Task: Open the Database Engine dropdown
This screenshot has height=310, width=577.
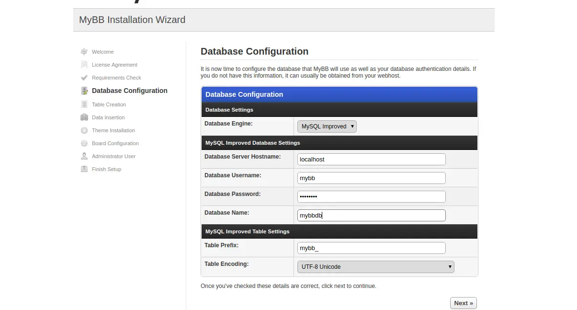Action: [x=327, y=126]
